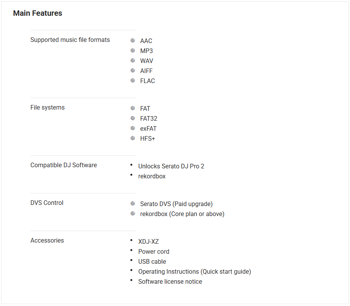Click the Main Features heading
Image resolution: width=350 pixels, height=306 pixels.
[38, 13]
